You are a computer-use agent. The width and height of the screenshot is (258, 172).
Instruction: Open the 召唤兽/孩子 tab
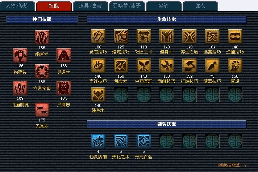(127, 6)
